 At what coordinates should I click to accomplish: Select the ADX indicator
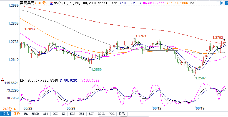coord(46,114)
